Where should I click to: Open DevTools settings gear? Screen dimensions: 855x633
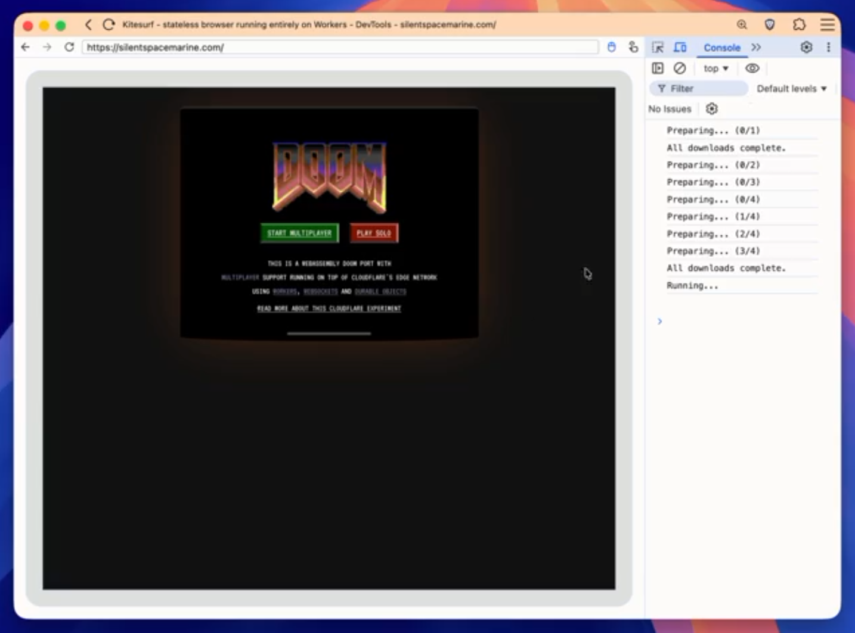(x=806, y=47)
